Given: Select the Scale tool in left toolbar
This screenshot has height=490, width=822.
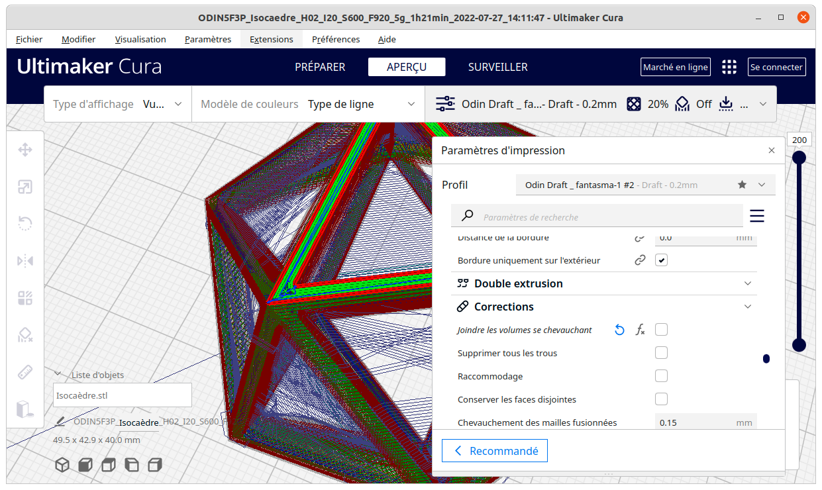Looking at the screenshot, I should [25, 187].
